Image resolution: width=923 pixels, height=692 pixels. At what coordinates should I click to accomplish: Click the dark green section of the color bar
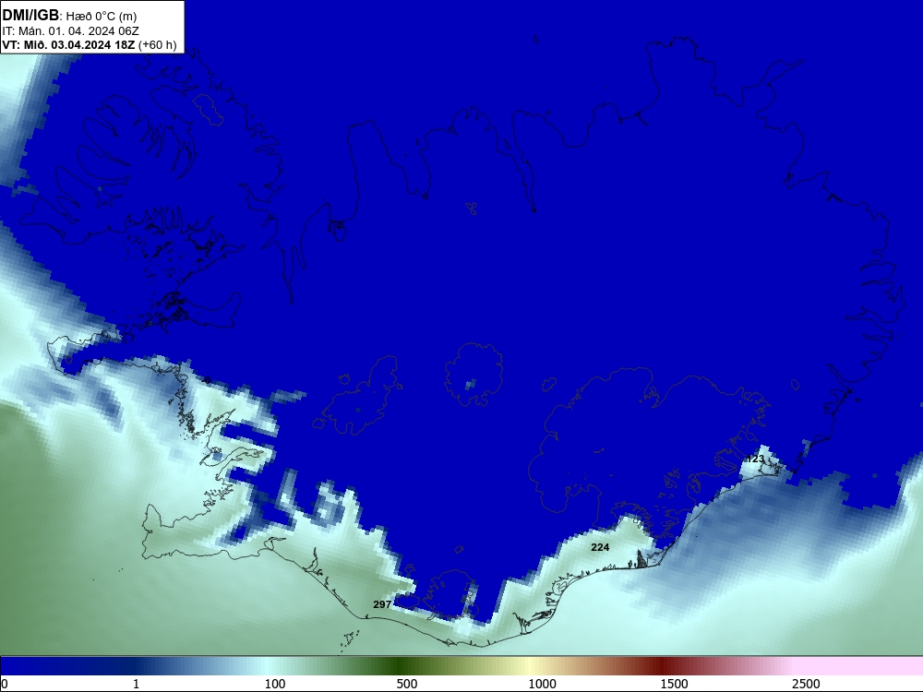coord(400,666)
